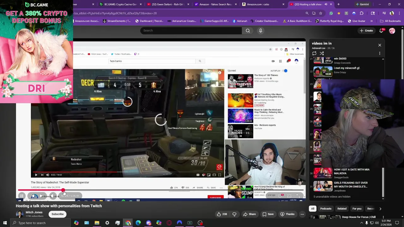Focus the YouTube Search field
Image resolution: width=404 pixels, height=227 pixels.
(x=191, y=31)
